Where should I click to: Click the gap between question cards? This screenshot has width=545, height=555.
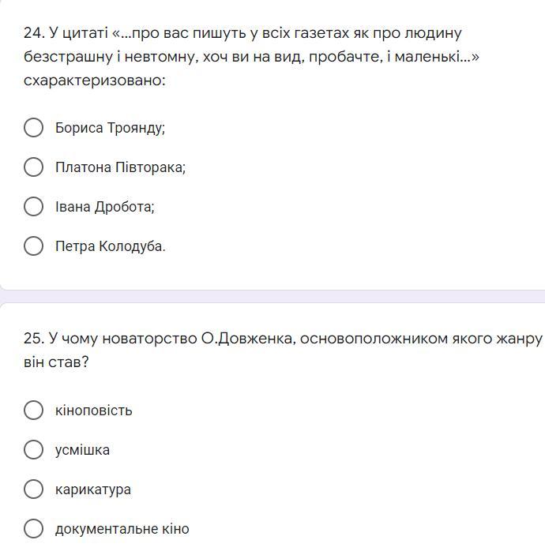(x=272, y=296)
